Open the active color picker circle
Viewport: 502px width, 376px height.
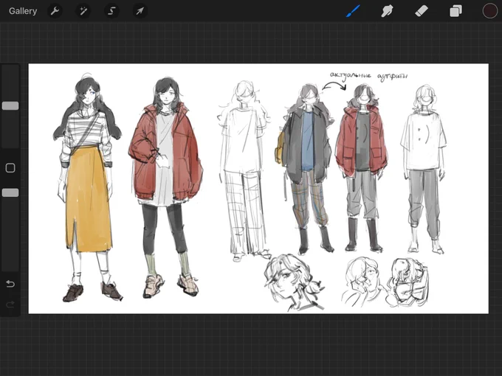click(x=490, y=11)
